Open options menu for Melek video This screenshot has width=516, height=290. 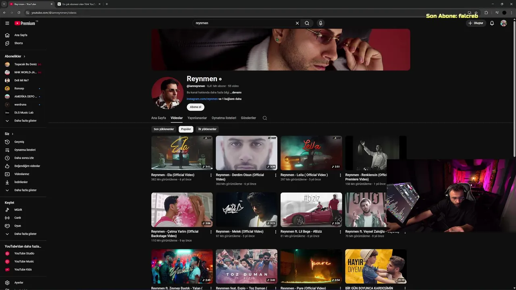pyautogui.click(x=276, y=232)
